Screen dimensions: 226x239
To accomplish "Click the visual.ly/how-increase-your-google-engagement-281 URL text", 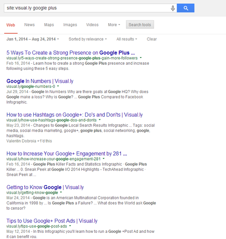I will (54, 159).
